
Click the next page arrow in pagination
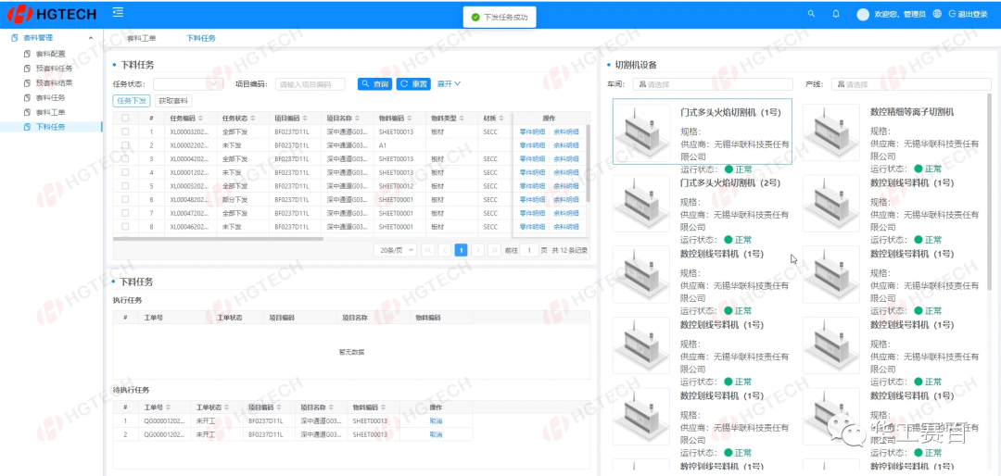point(477,250)
